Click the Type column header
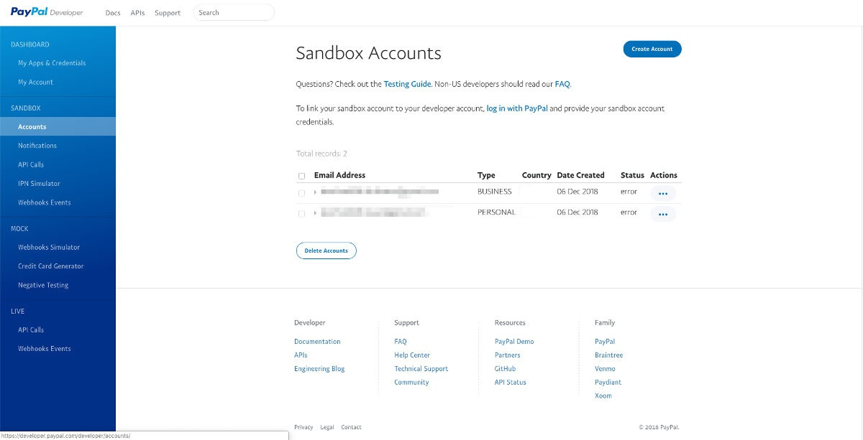The height and width of the screenshot is (440, 863). tap(486, 175)
